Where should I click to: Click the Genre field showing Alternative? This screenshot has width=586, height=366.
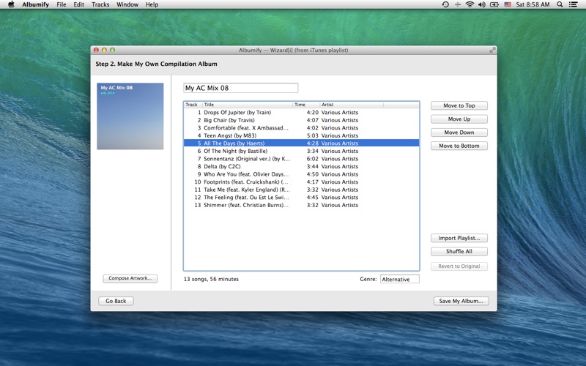pos(399,280)
